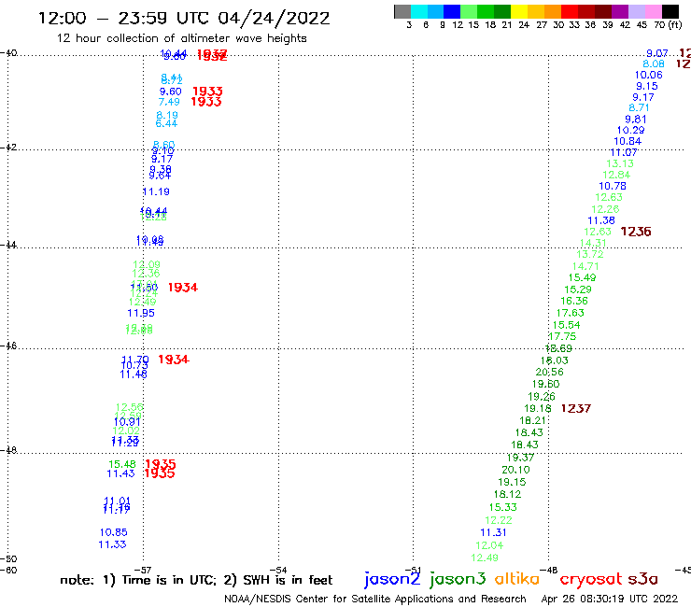Click the 'Apr 26 08:30:19 UTC 2022' timestamp
The image size is (691, 607).
click(609, 599)
